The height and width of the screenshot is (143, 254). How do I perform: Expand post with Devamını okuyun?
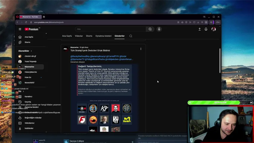77,62
